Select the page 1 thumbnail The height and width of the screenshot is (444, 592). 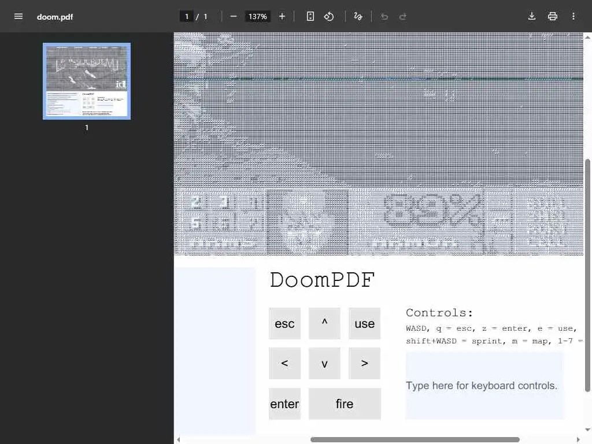87,81
